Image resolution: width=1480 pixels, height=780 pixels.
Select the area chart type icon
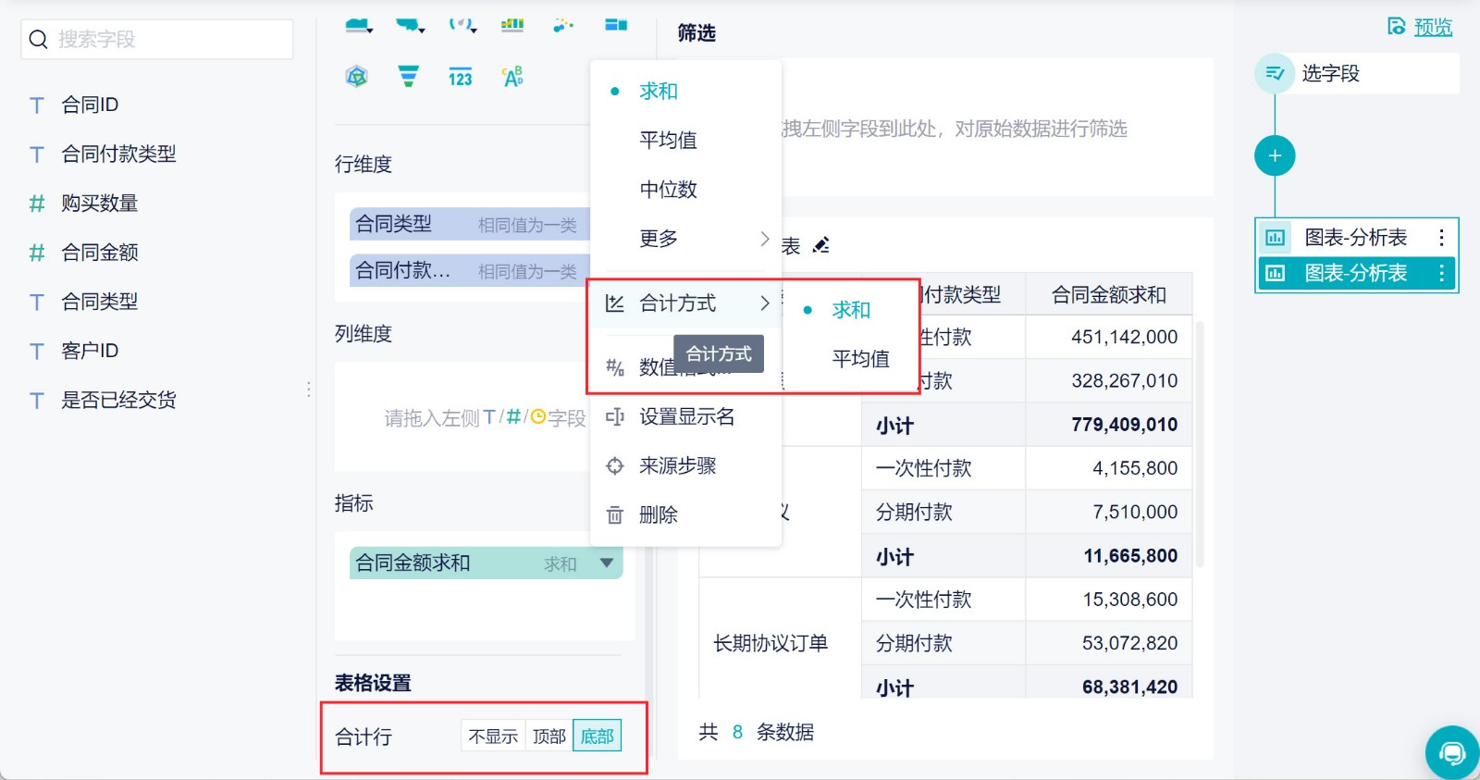coord(358,26)
